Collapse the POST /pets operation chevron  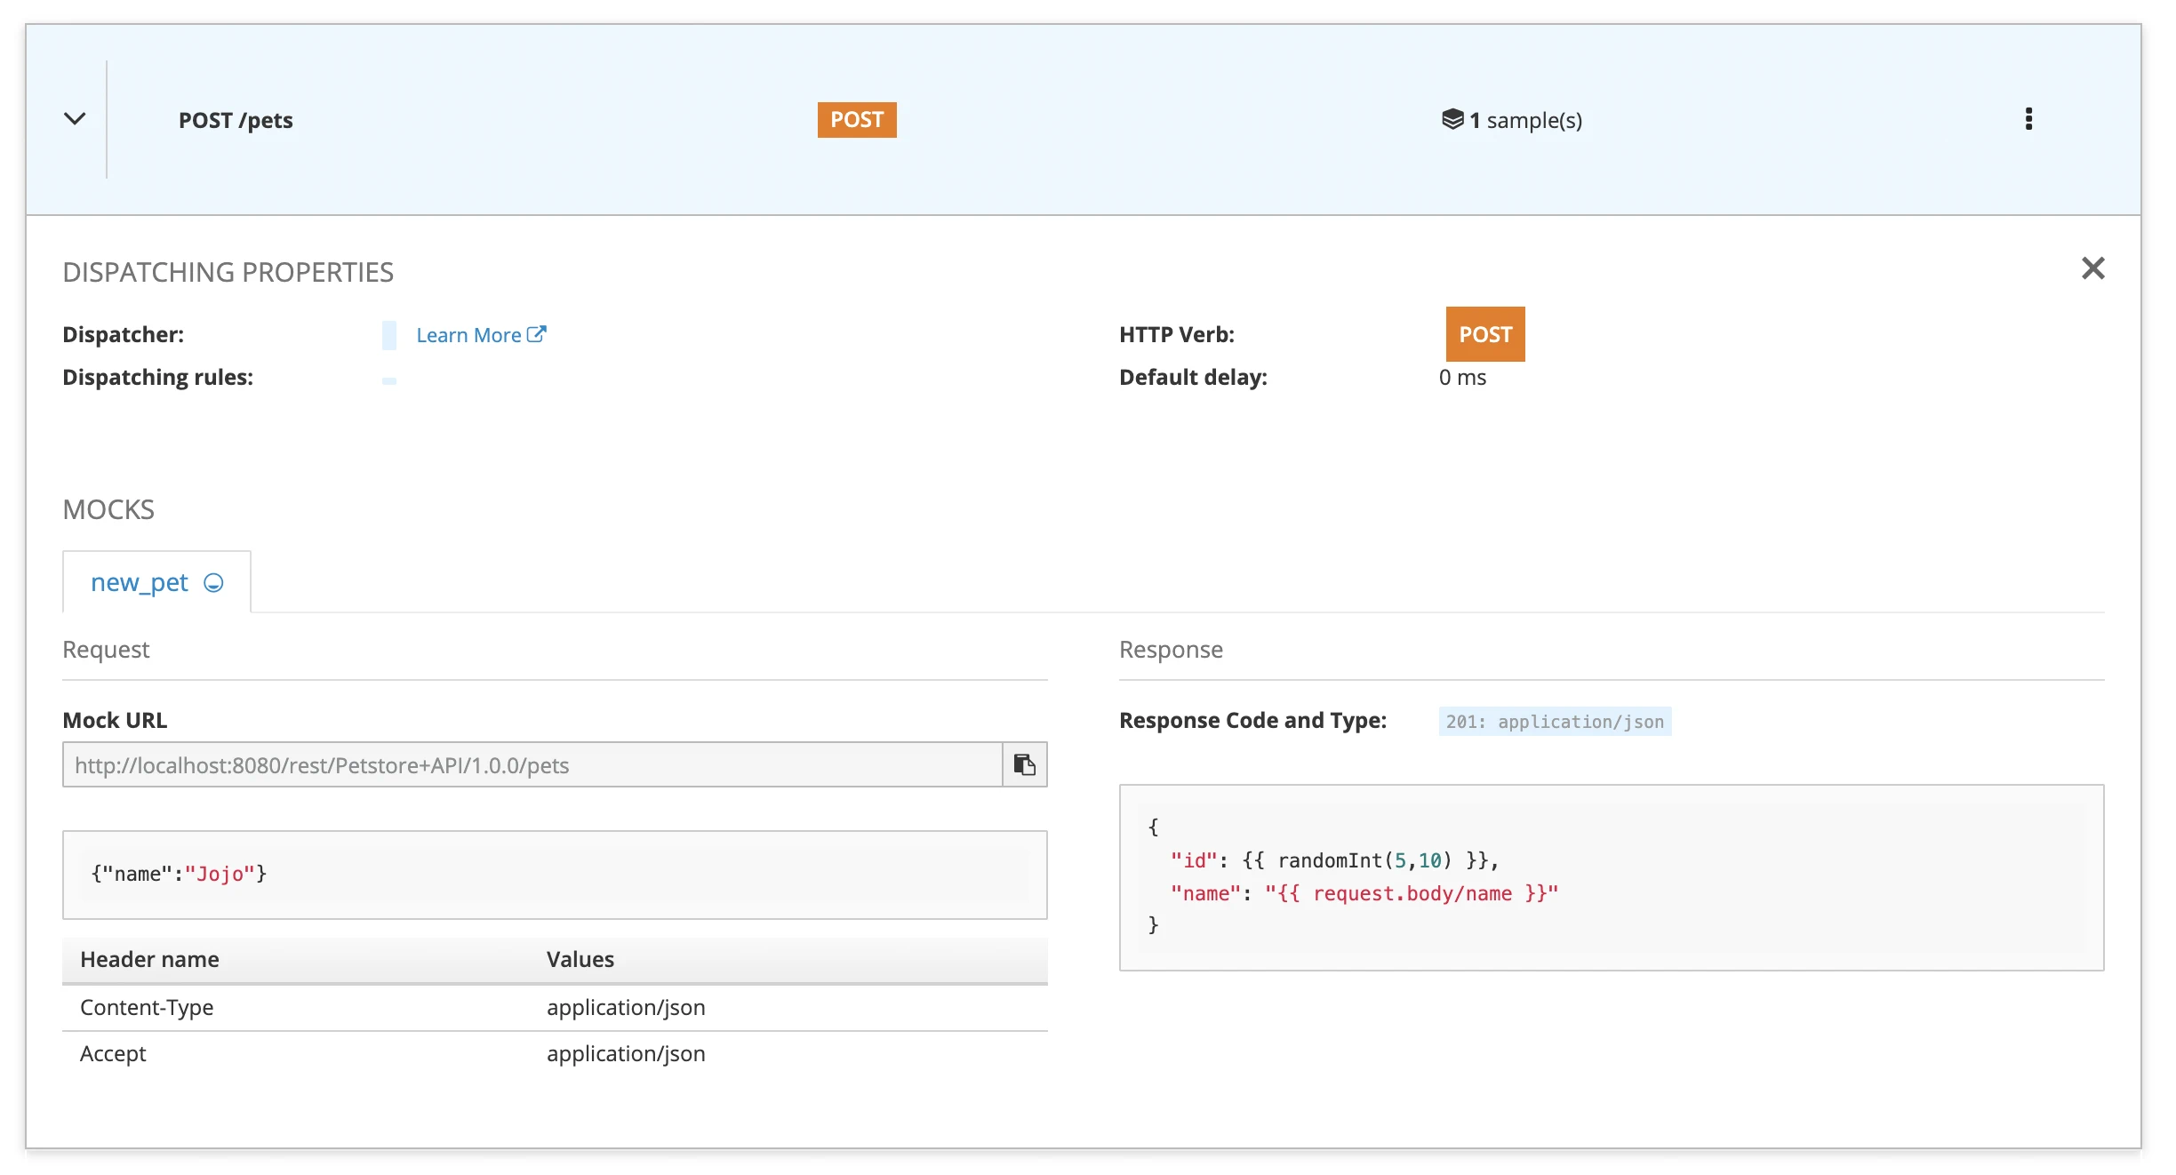pos(75,119)
